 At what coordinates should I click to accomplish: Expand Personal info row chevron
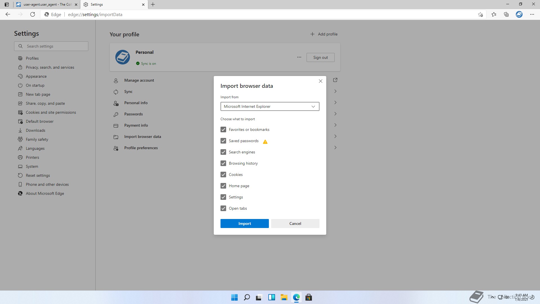(x=335, y=103)
